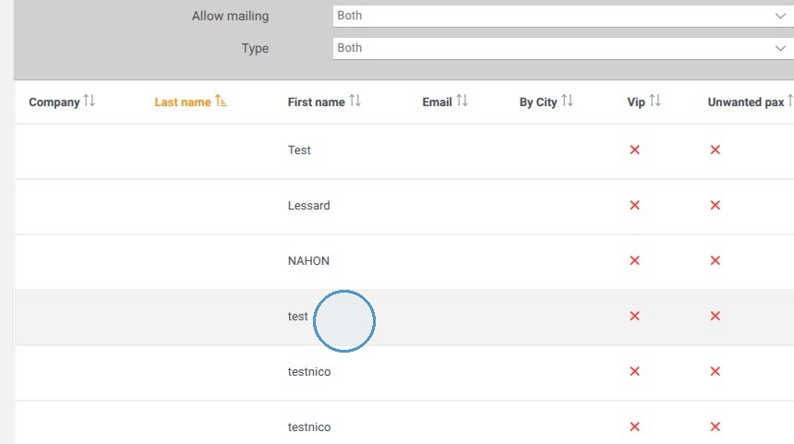
Task: Sort by Vip arrows icon
Action: [x=655, y=101]
